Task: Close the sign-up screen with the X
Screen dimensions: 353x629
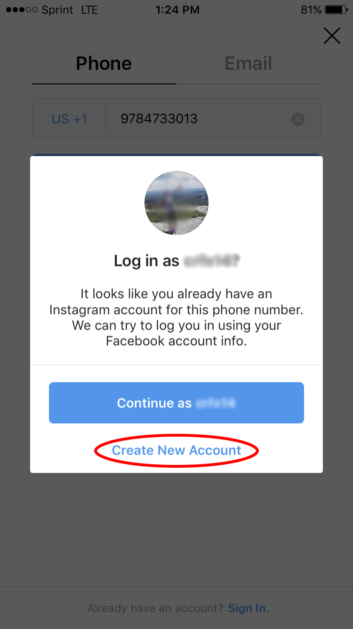Action: coord(332,36)
